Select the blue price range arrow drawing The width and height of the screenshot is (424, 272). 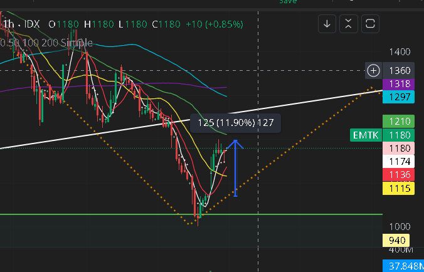tap(235, 168)
